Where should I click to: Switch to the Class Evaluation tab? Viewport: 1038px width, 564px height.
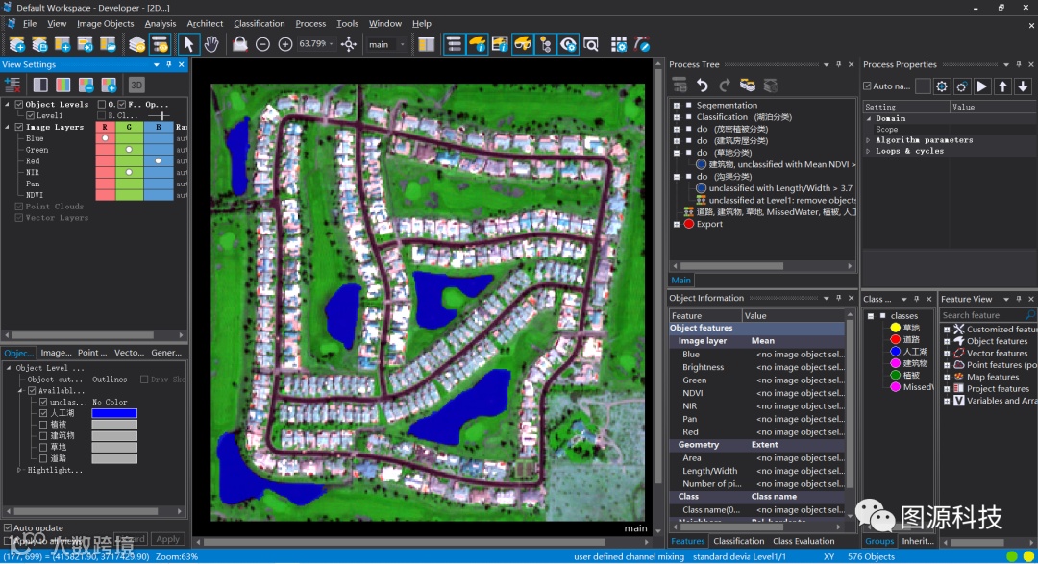point(803,541)
